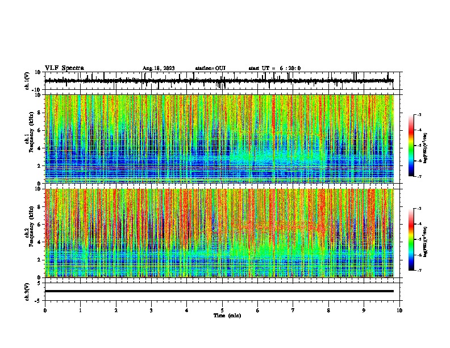This screenshot has height=348, width=450.
Task: Click the "ch.1(V)" axis label
Action: pyautogui.click(x=27, y=81)
